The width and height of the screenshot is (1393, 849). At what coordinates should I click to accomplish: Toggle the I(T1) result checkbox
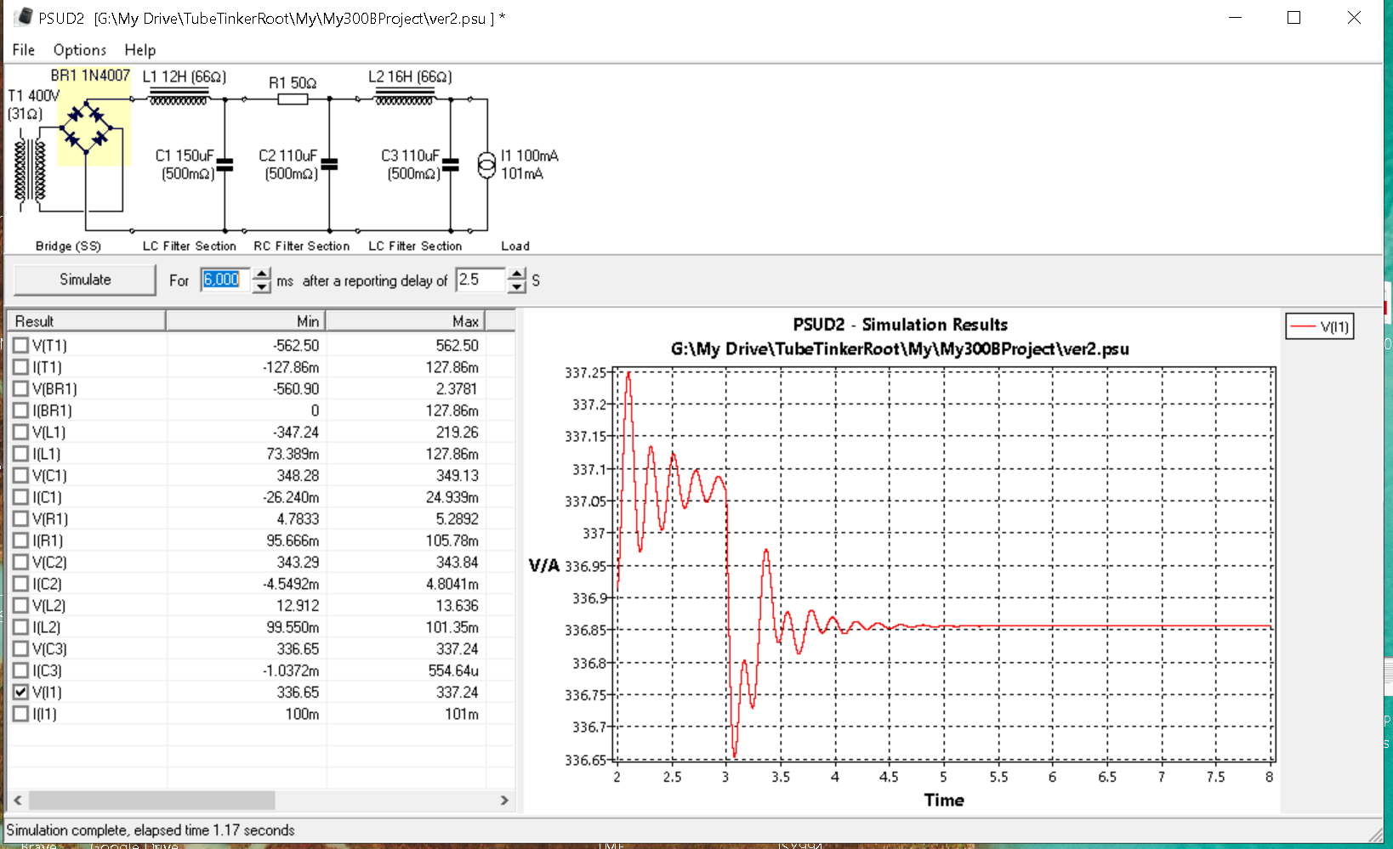[21, 367]
